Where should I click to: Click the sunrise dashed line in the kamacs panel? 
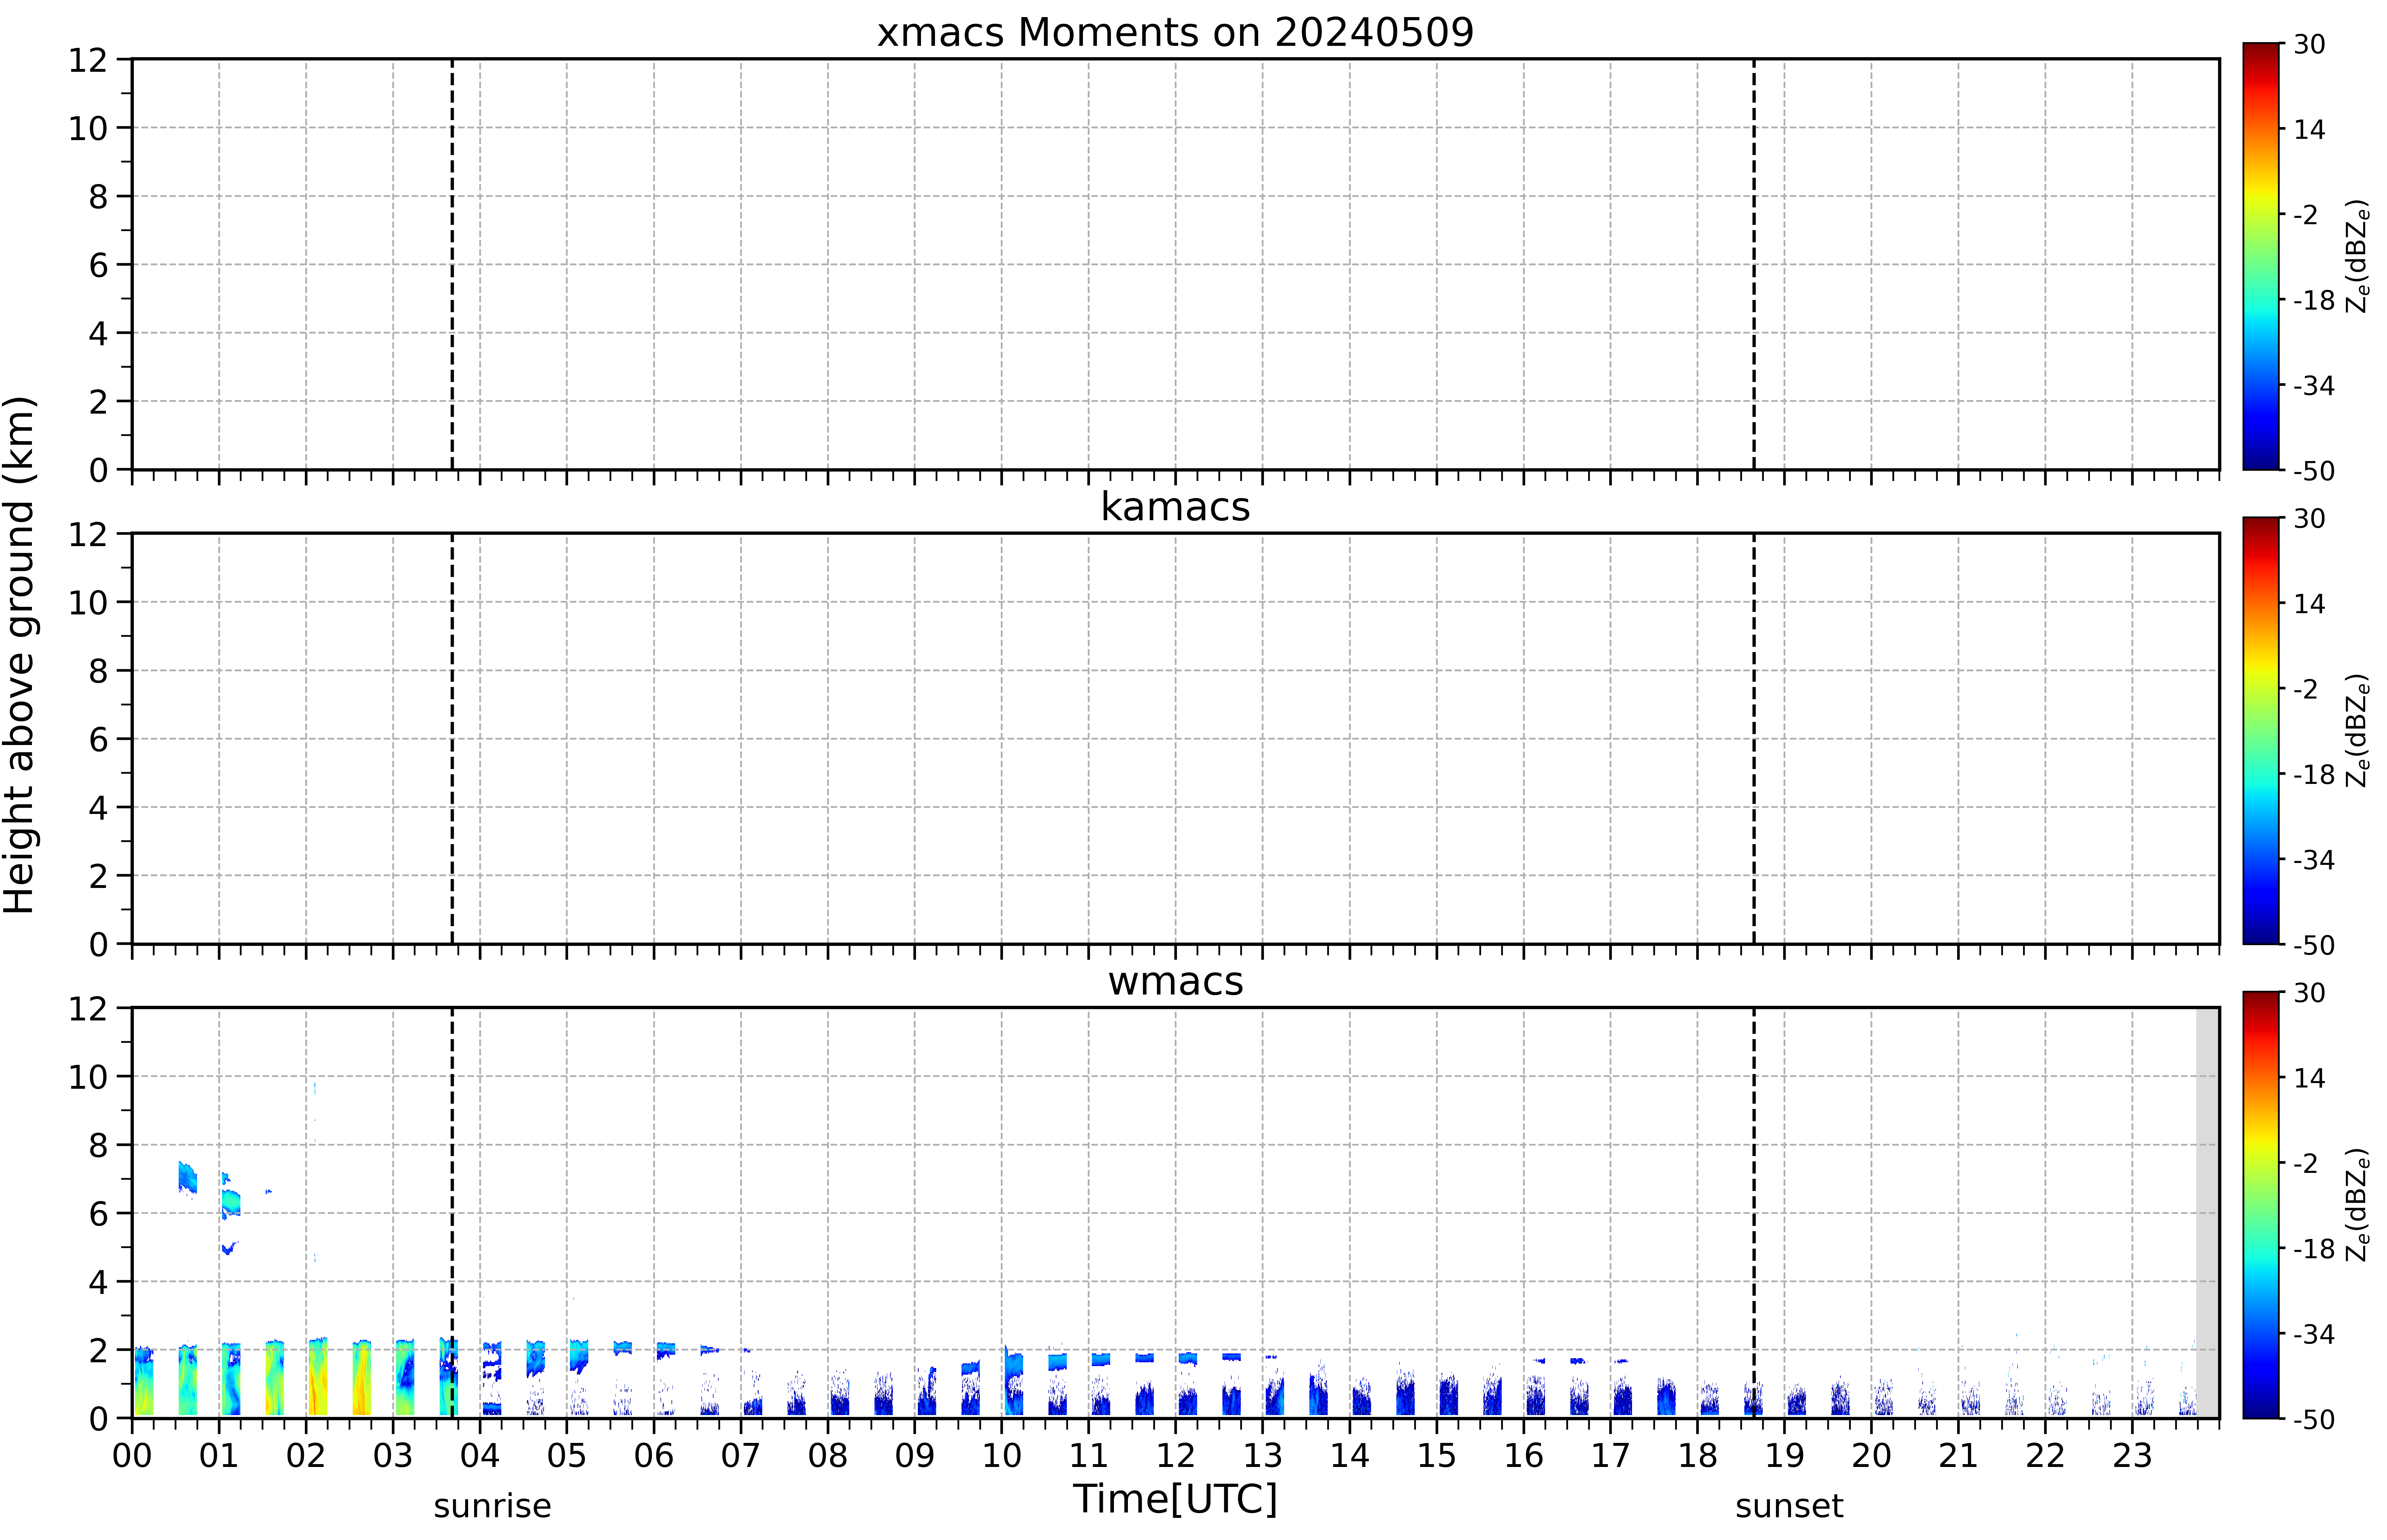(x=452, y=738)
